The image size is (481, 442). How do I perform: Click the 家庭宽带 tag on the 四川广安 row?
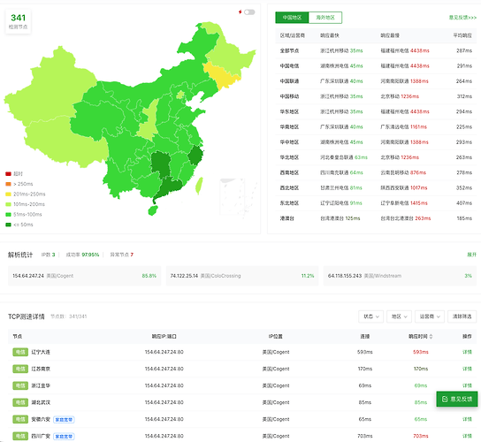(64, 436)
